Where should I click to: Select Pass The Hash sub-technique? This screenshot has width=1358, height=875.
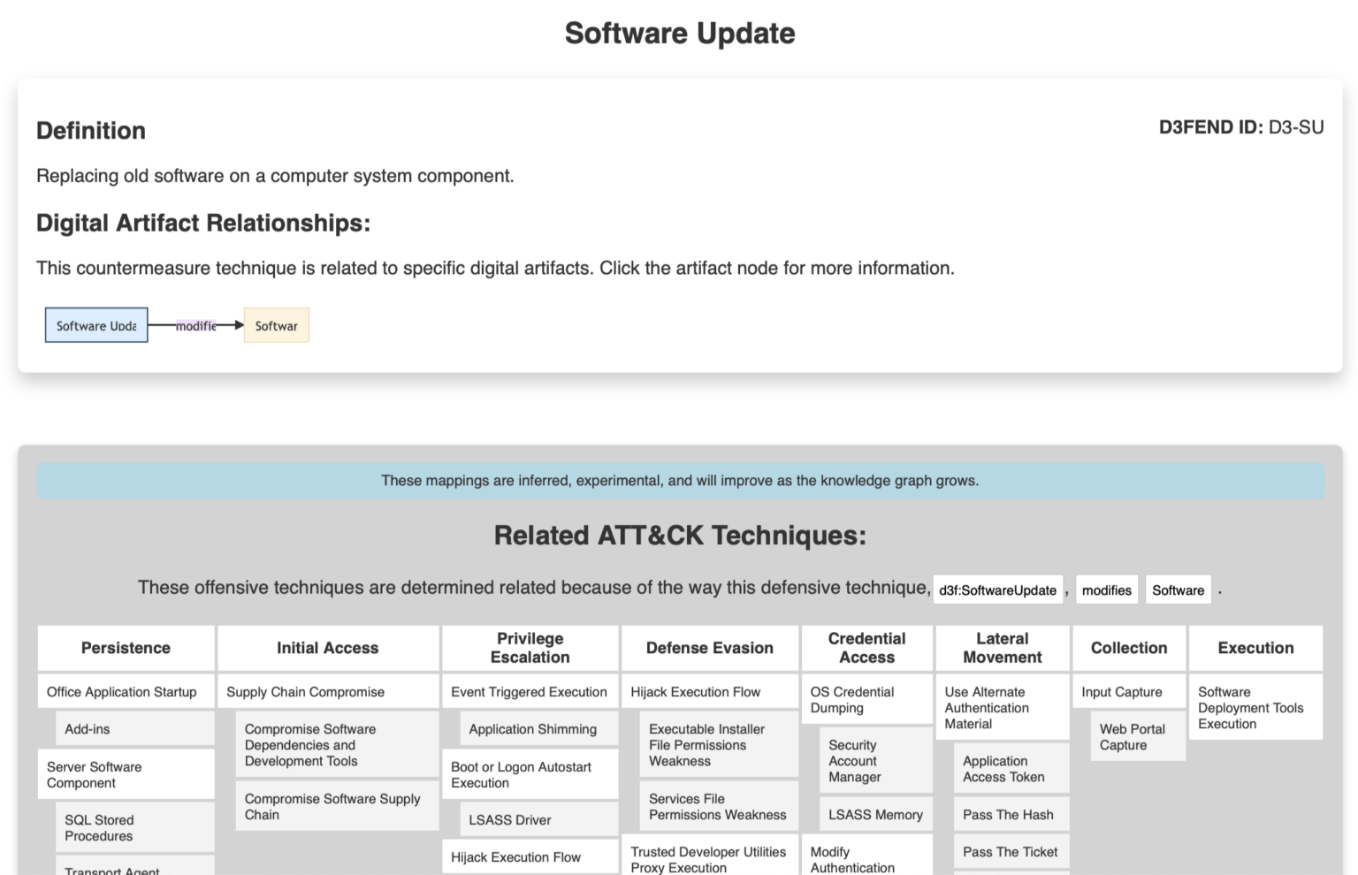pyautogui.click(x=1008, y=814)
